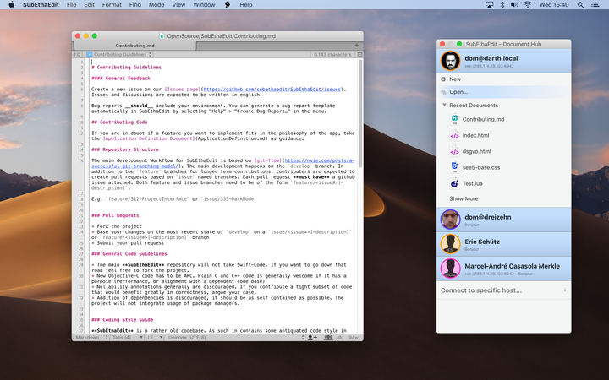Screen dimensions: 609x380
Task: Open the Format menu
Action: click(112, 5)
